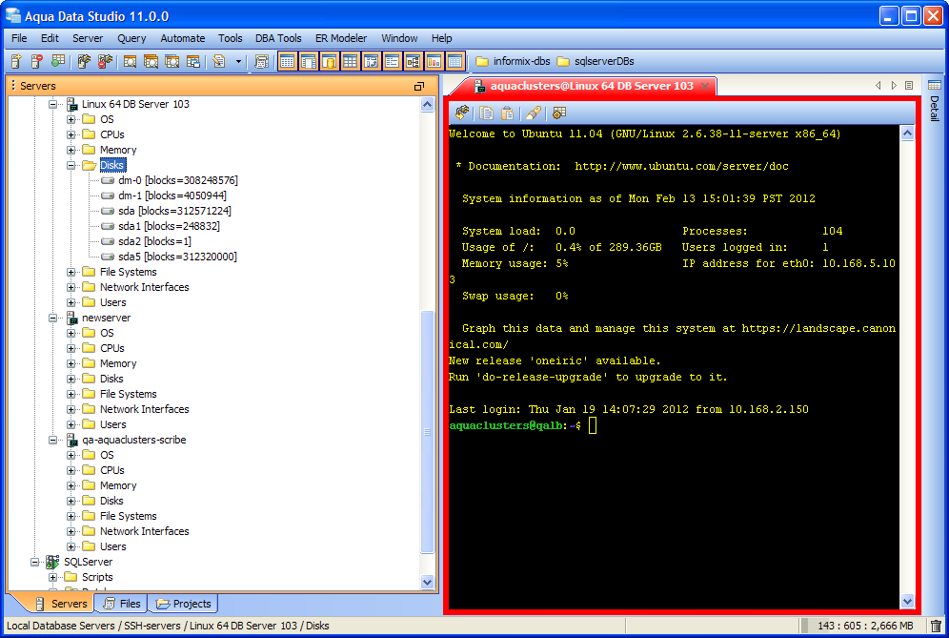
Task: Click the Paste clipboard icon in the terminal toolbar
Action: pyautogui.click(x=508, y=113)
